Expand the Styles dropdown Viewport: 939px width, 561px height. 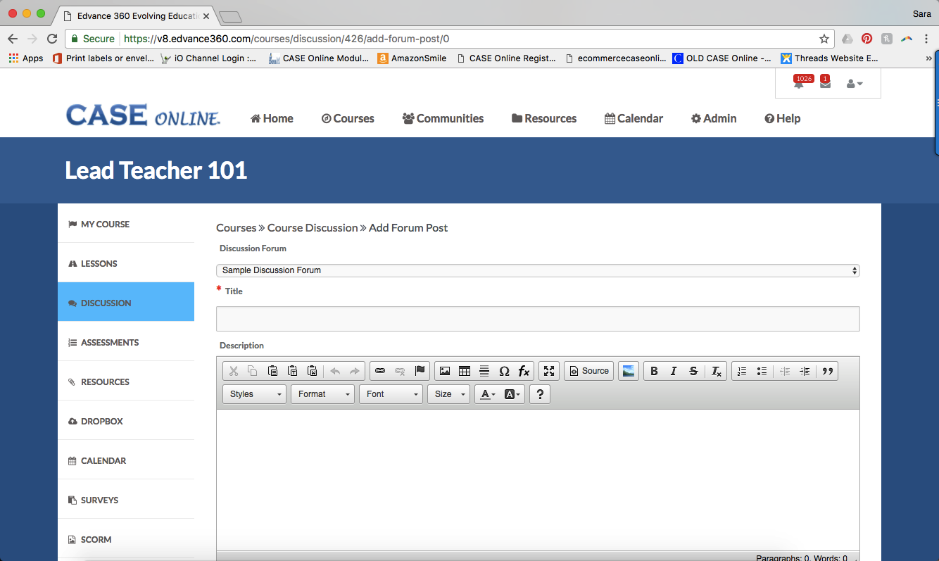click(255, 394)
